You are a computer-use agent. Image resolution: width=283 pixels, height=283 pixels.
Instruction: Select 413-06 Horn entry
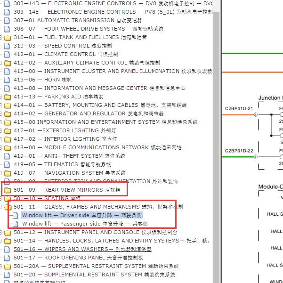(43, 80)
